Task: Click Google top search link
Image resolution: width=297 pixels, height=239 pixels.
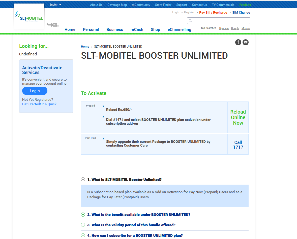Action: tap(235, 28)
